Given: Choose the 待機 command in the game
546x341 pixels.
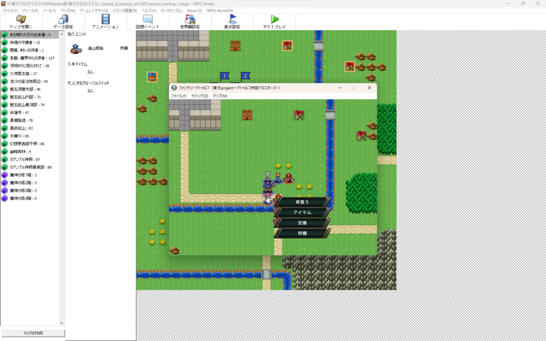Looking at the screenshot, I should (x=302, y=233).
